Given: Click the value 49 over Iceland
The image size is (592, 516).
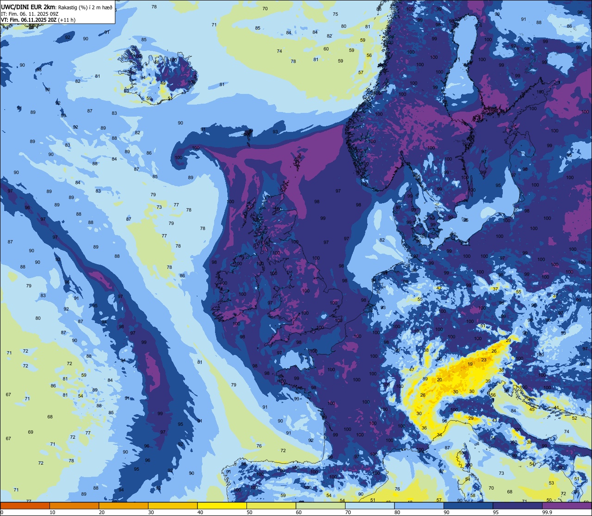Looking at the screenshot, I should point(163,83).
